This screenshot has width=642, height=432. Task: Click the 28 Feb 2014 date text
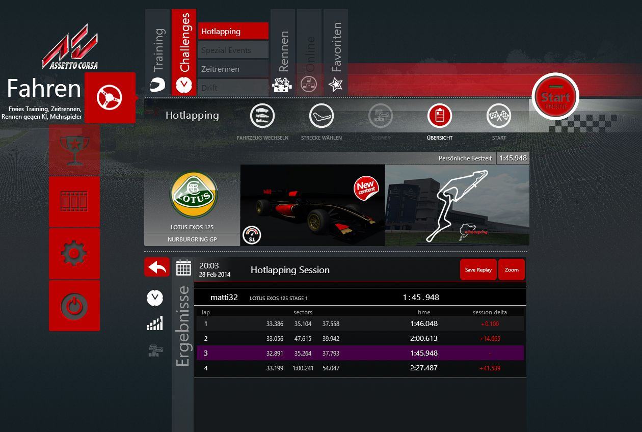click(x=215, y=275)
